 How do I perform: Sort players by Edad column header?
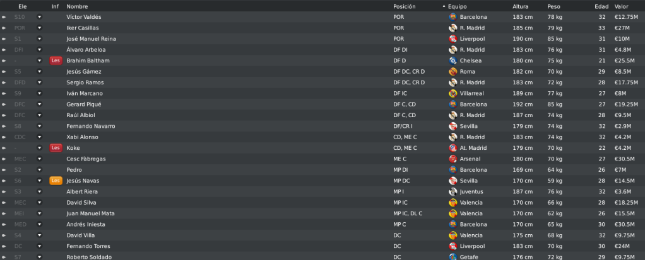601,6
